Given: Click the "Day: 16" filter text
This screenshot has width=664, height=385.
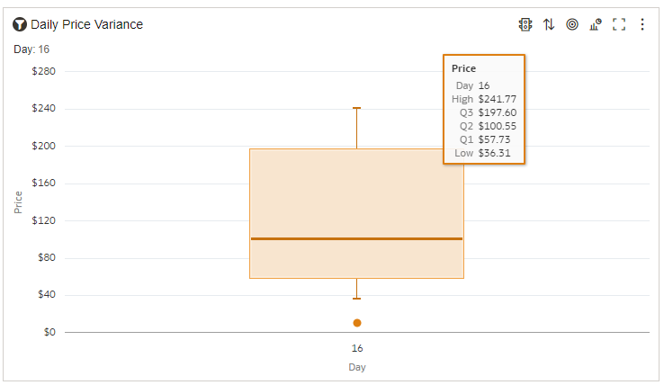Looking at the screenshot, I should pyautogui.click(x=31, y=49).
